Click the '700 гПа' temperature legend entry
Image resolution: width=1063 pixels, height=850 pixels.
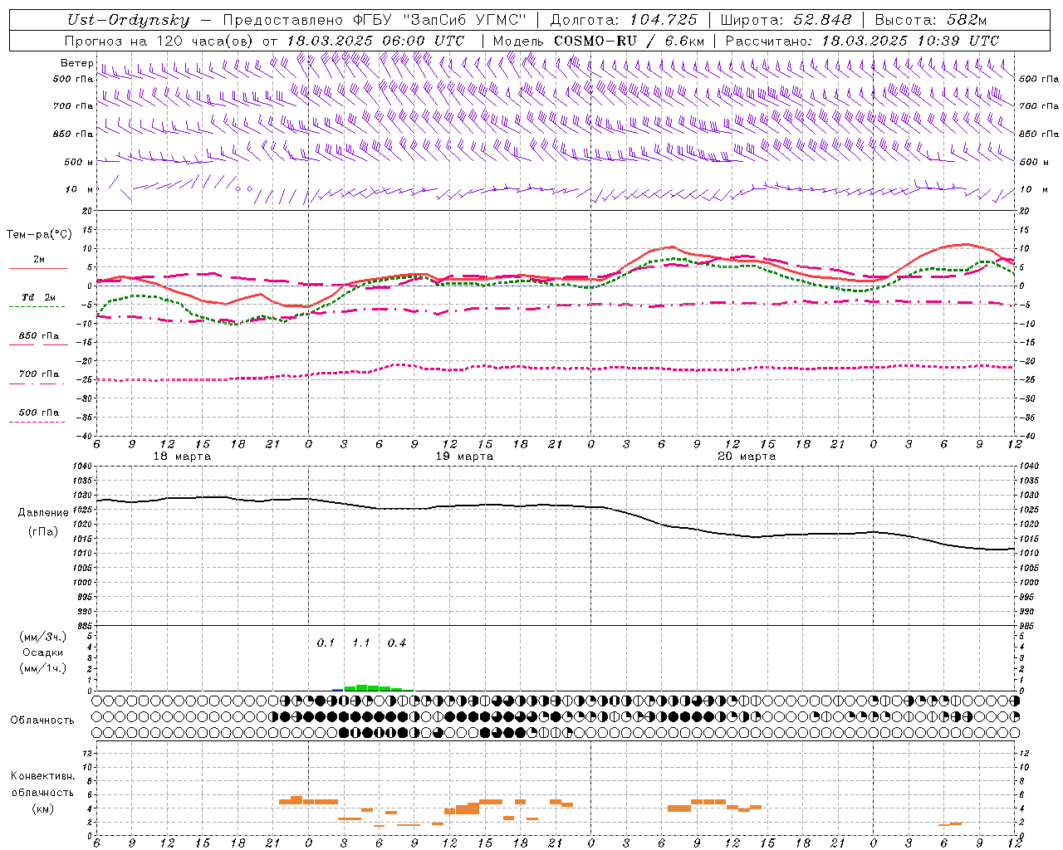(39, 374)
